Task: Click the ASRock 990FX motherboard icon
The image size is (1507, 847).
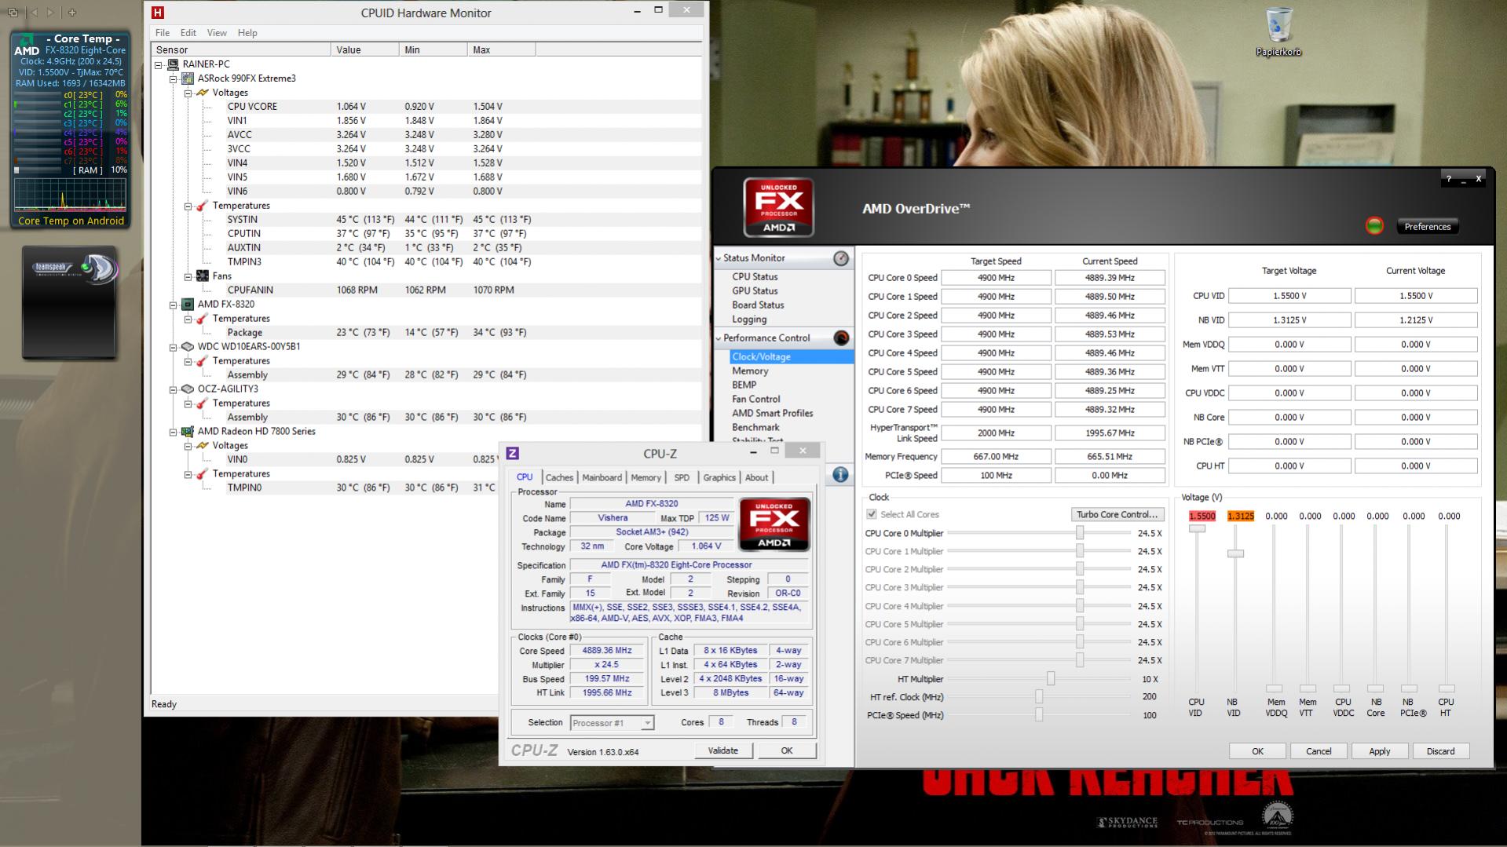Action: point(188,78)
